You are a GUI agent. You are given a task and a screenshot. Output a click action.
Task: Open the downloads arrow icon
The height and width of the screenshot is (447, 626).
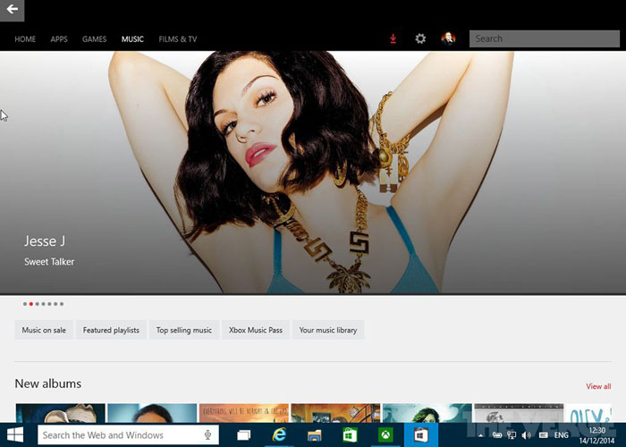click(x=393, y=39)
